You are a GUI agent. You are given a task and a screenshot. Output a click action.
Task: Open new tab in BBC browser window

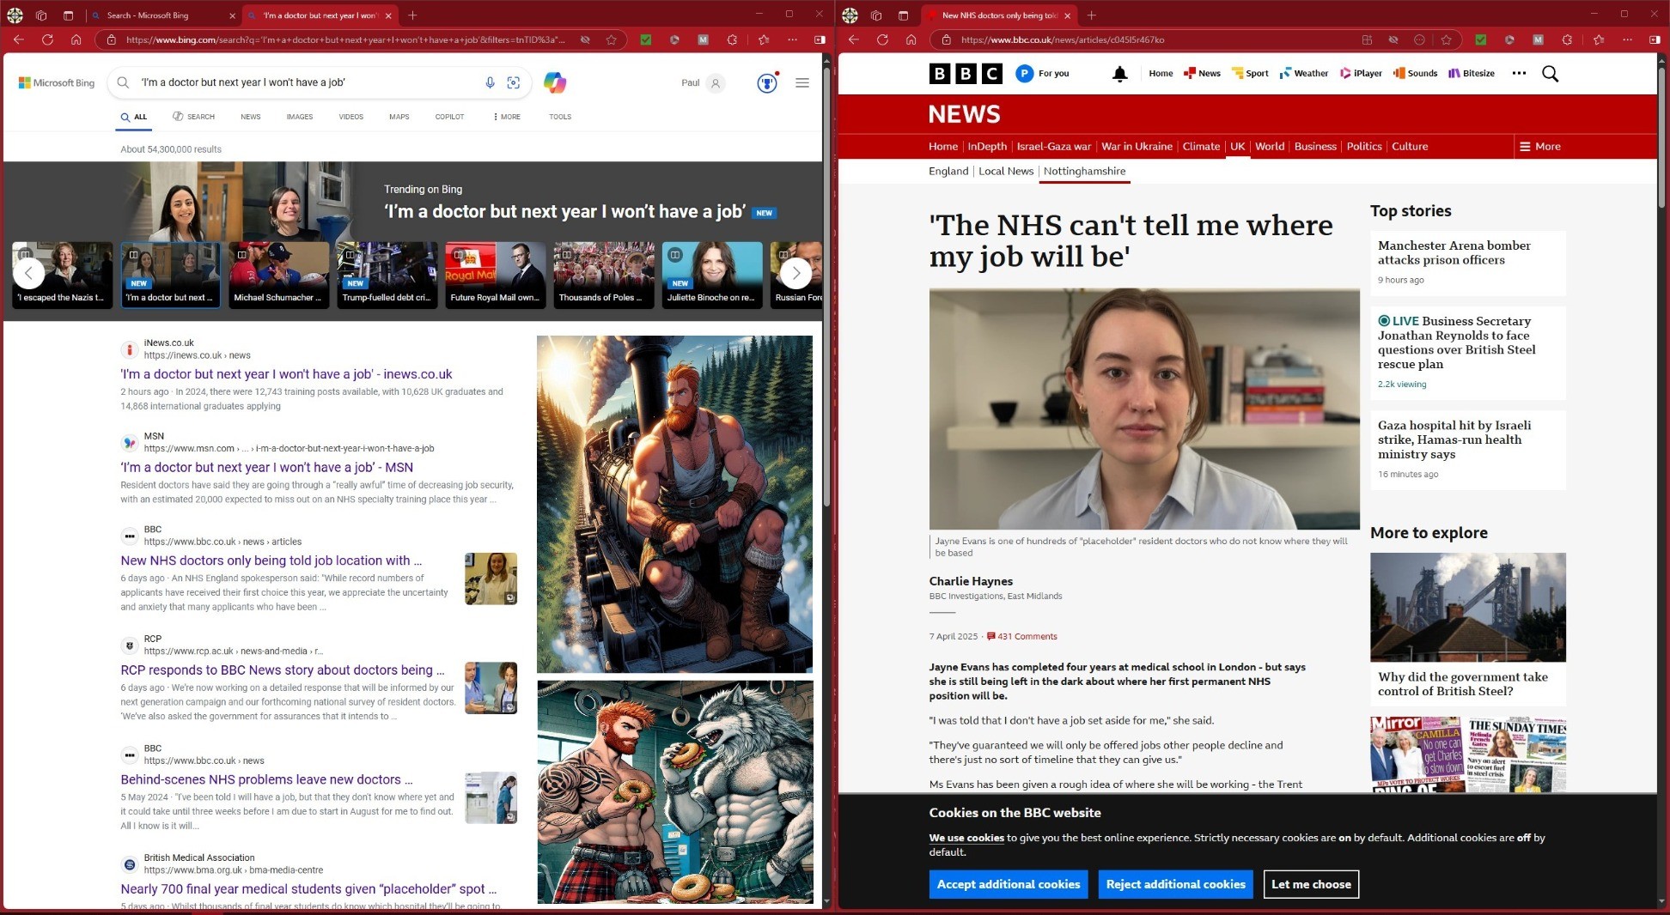pos(1091,15)
